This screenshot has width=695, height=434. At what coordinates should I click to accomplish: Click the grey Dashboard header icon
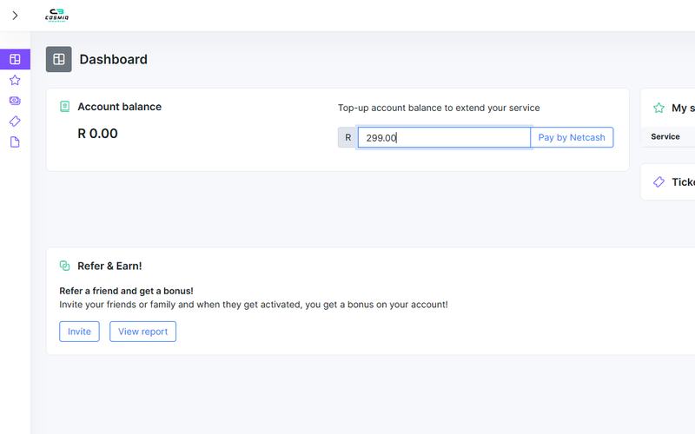(x=58, y=59)
